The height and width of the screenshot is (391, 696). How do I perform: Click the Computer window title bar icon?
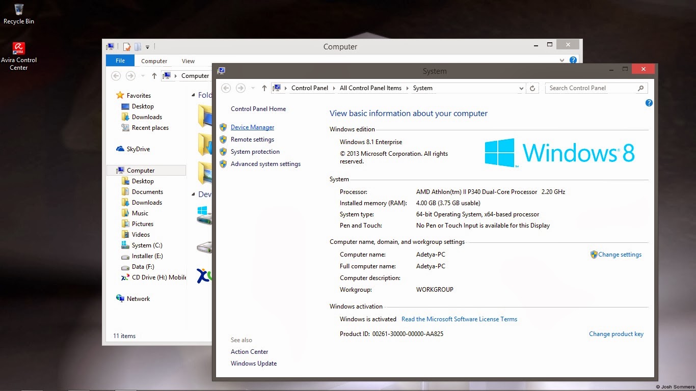[x=110, y=47]
